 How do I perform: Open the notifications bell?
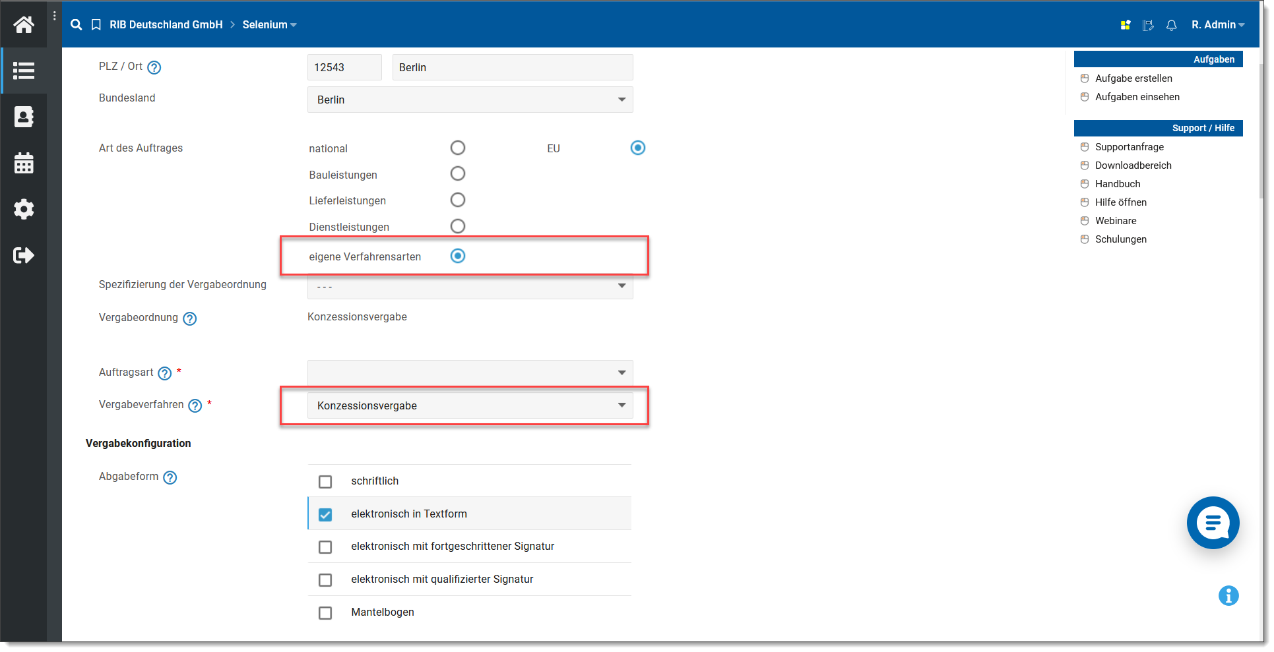[1172, 25]
